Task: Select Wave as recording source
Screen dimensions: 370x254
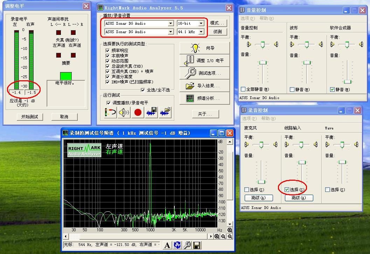Action: point(328,189)
